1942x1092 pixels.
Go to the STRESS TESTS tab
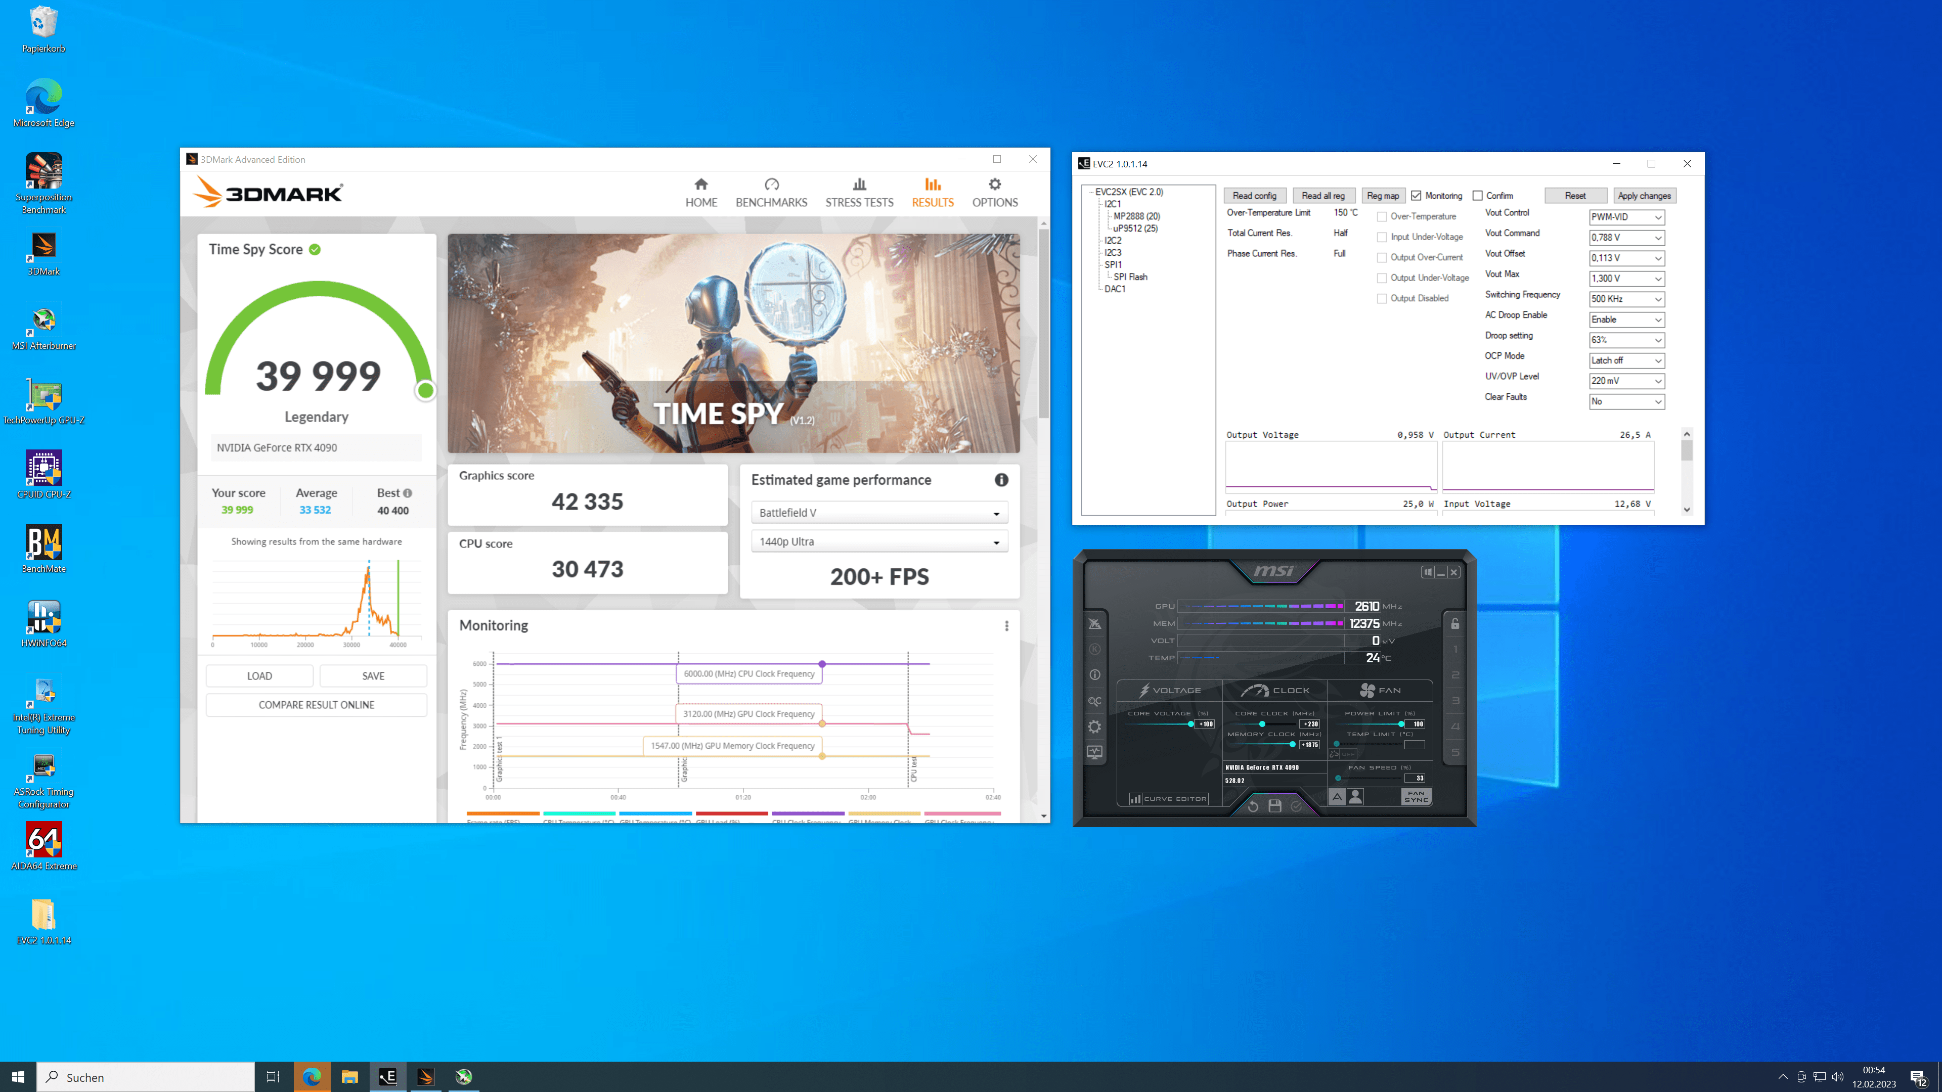(x=859, y=193)
